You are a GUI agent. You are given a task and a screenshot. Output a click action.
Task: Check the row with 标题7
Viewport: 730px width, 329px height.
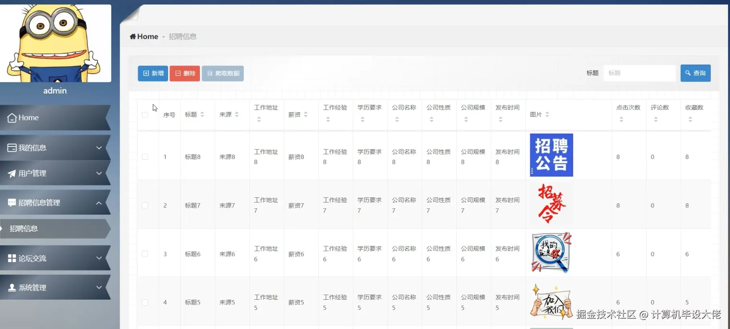145,205
